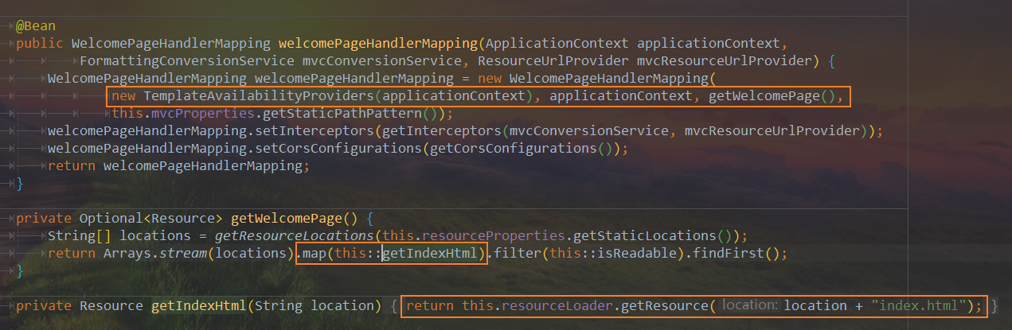Viewport: 1012px width, 330px height.
Task: Click the getIndexHtml method reference in map()
Action: [432, 254]
